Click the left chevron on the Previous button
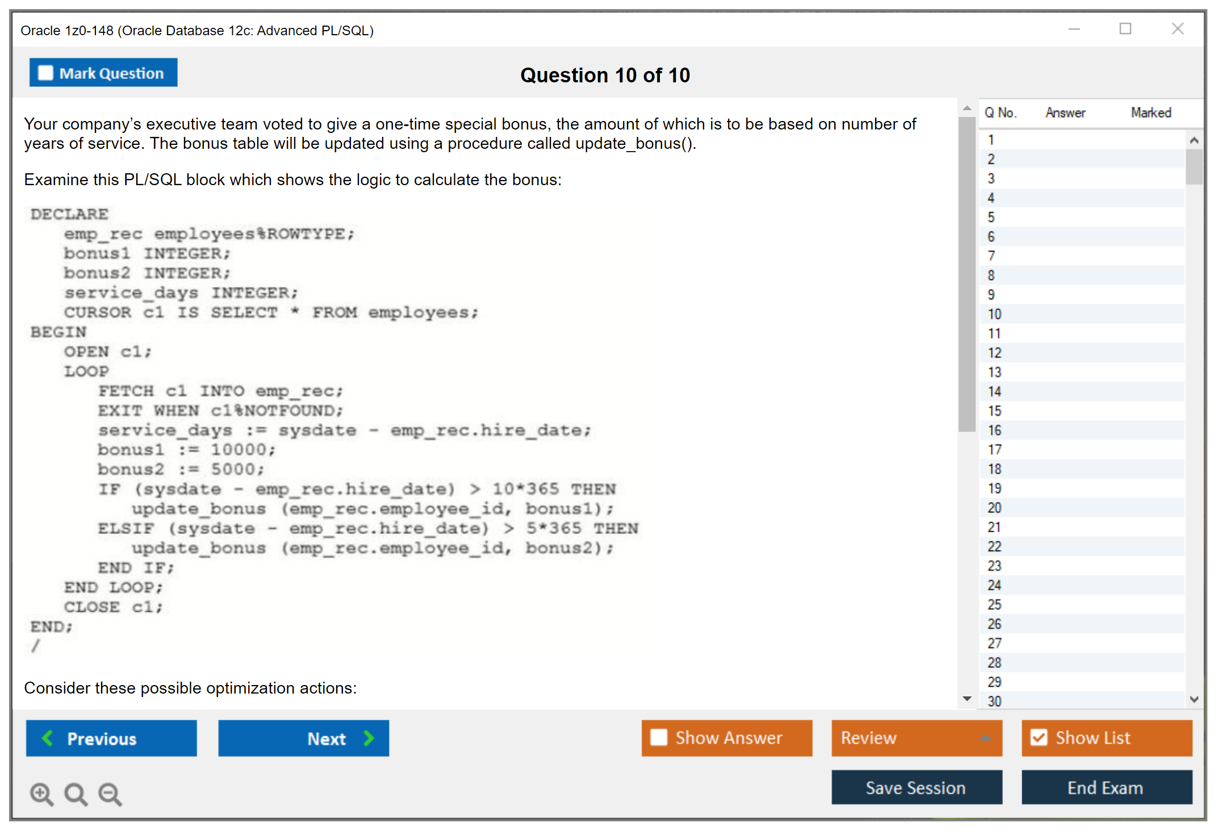 pyautogui.click(x=48, y=738)
